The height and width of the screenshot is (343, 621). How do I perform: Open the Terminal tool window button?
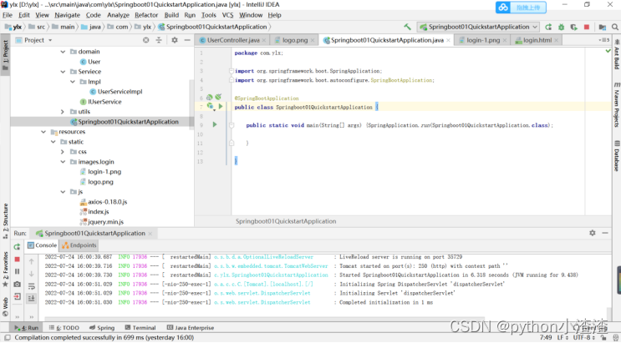click(140, 328)
